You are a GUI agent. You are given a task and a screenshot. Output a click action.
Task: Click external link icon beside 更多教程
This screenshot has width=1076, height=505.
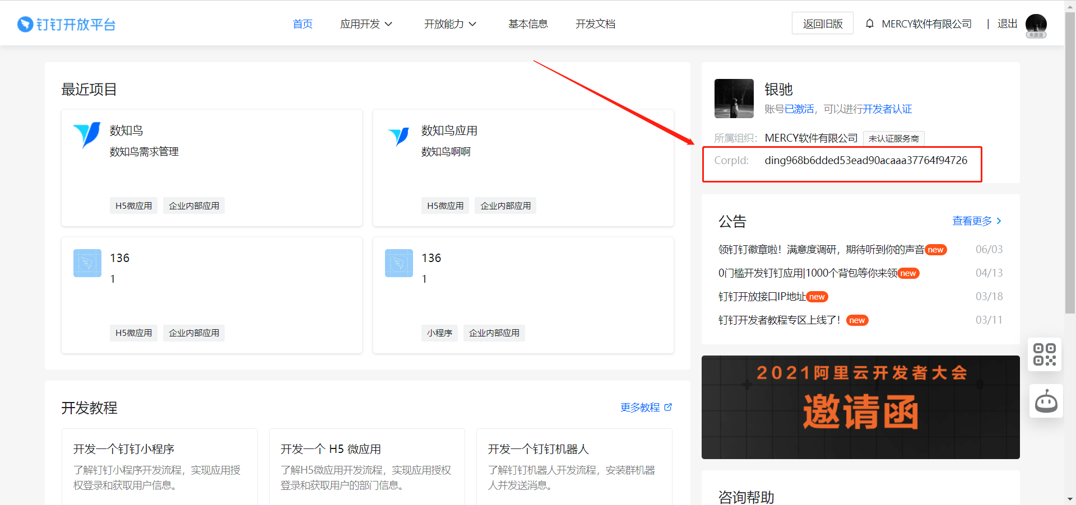coord(668,407)
